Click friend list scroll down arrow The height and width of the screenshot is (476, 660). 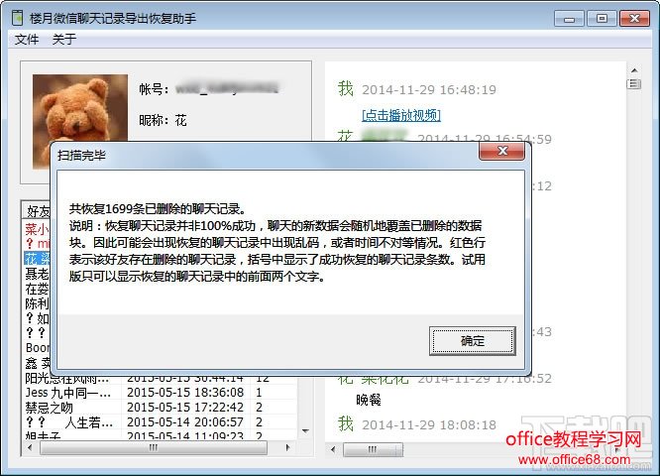(x=305, y=431)
